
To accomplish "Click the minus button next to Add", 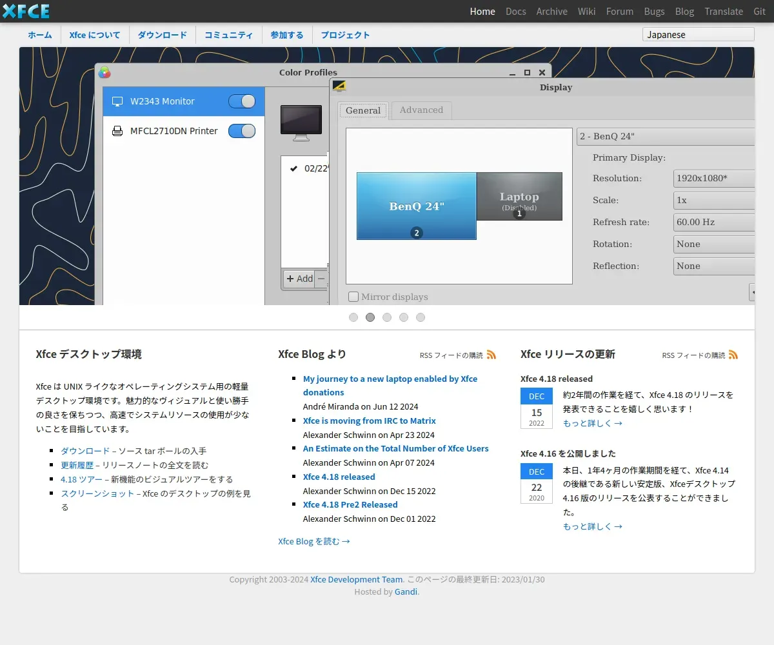I will coord(321,279).
